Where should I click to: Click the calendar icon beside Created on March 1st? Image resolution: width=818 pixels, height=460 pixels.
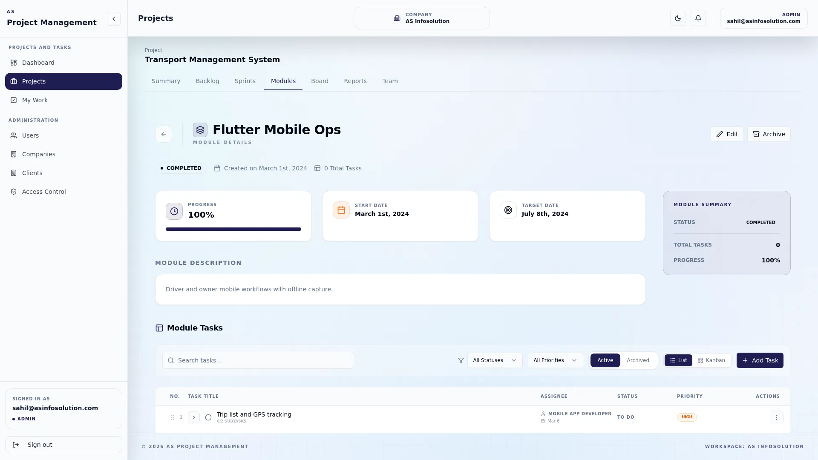(x=217, y=168)
